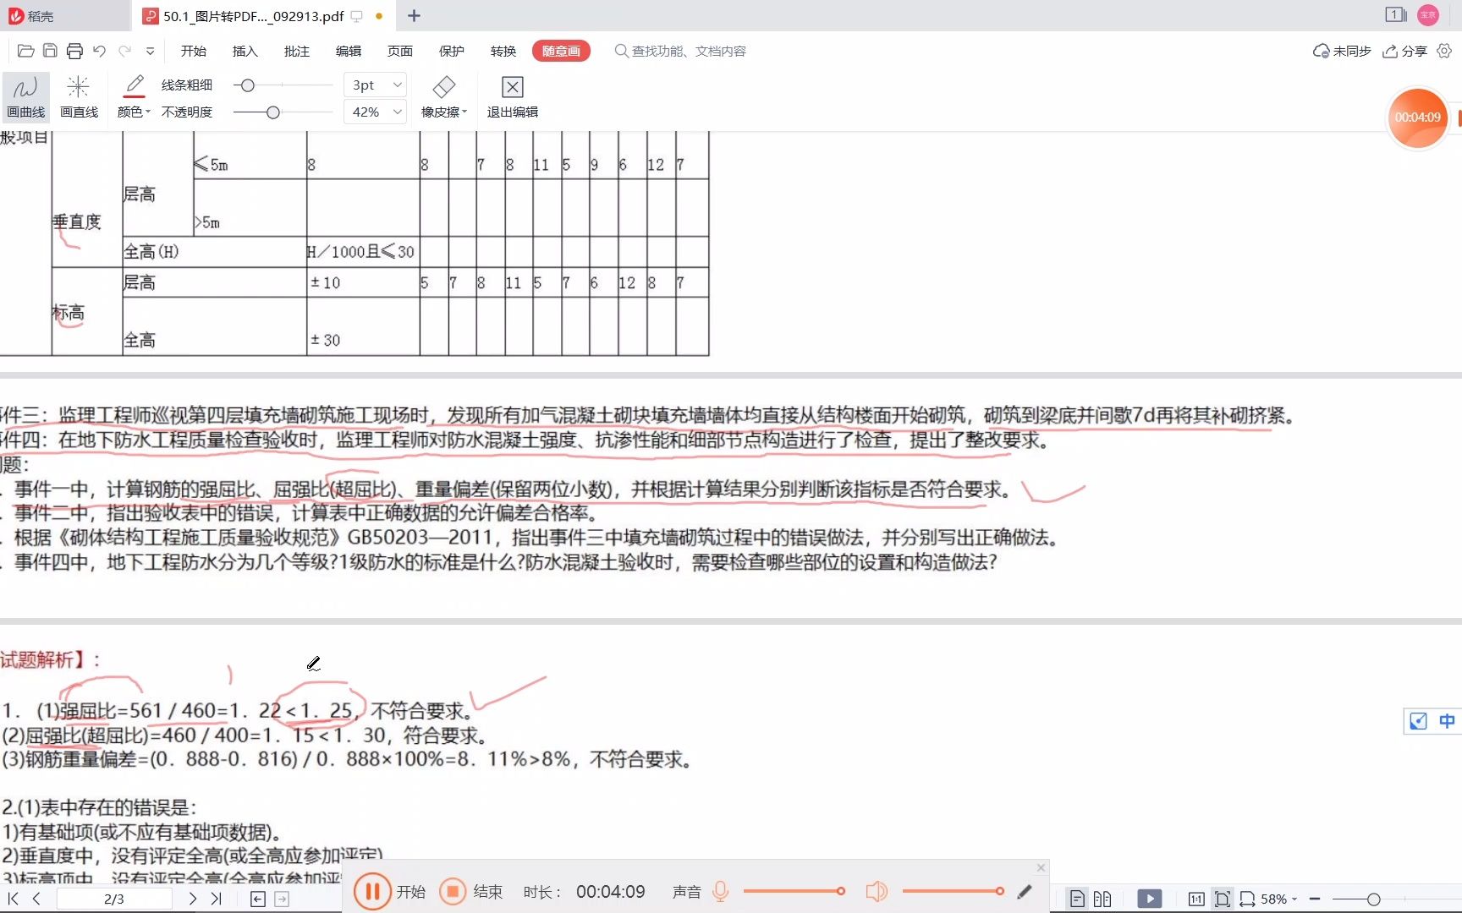Adjust the microphone volume slider
This screenshot has width=1462, height=913.
[x=794, y=891]
